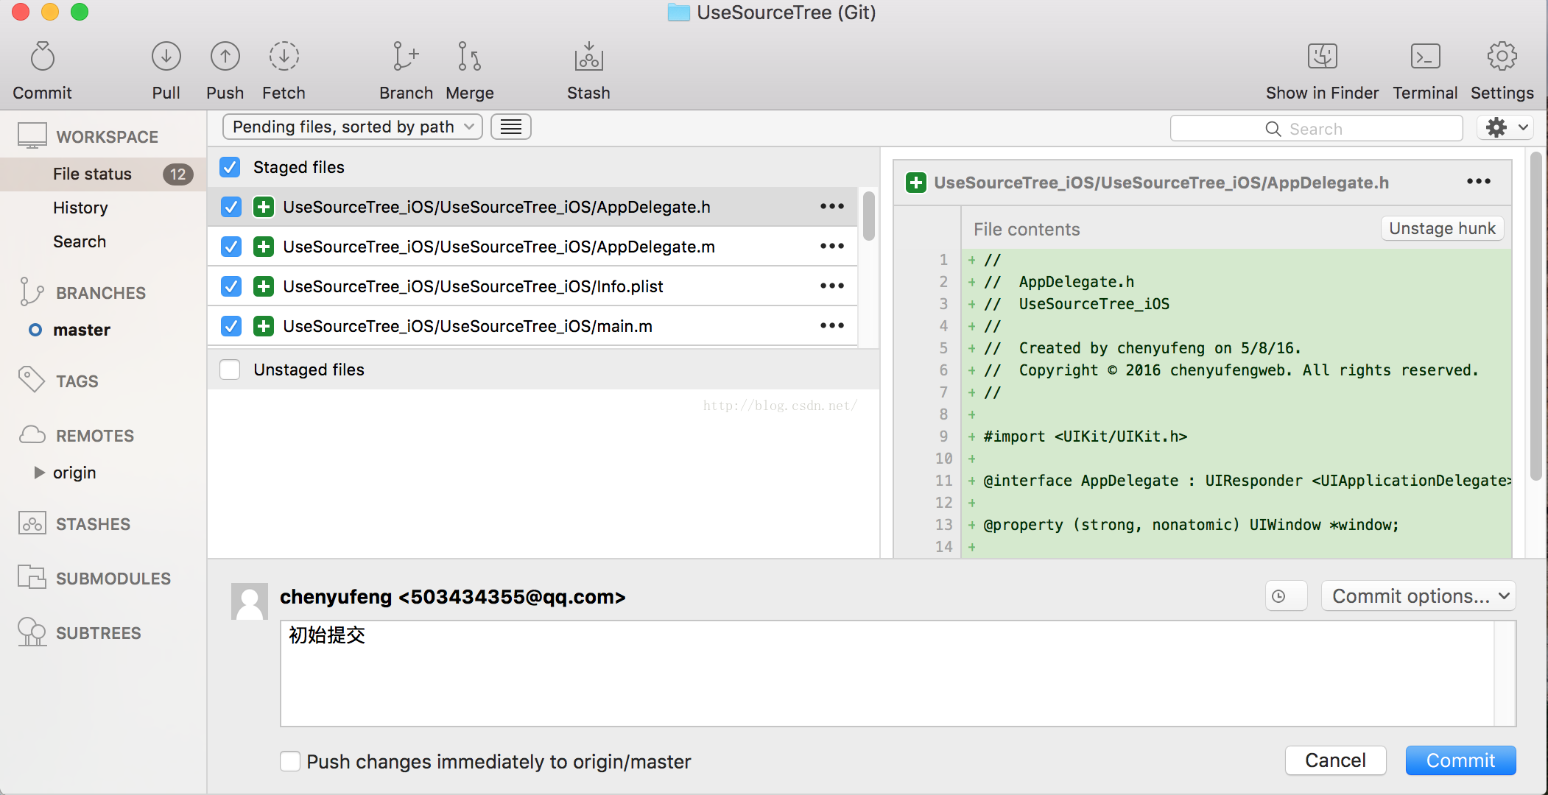Click the Push toolbar icon
The height and width of the screenshot is (795, 1548).
coord(225,57)
